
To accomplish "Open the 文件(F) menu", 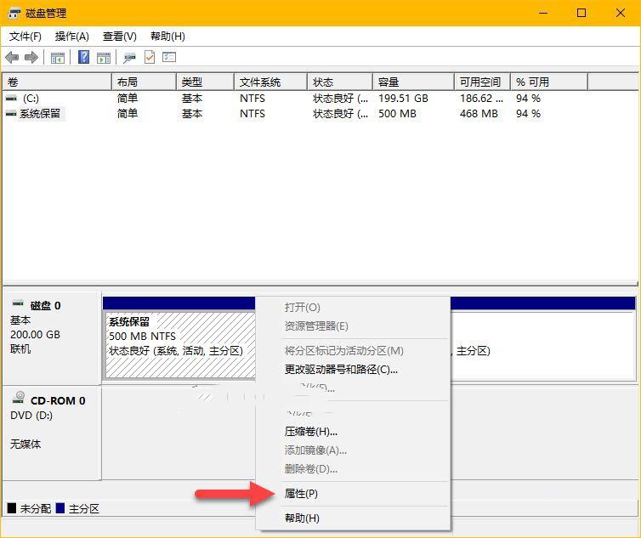I will 26,37.
